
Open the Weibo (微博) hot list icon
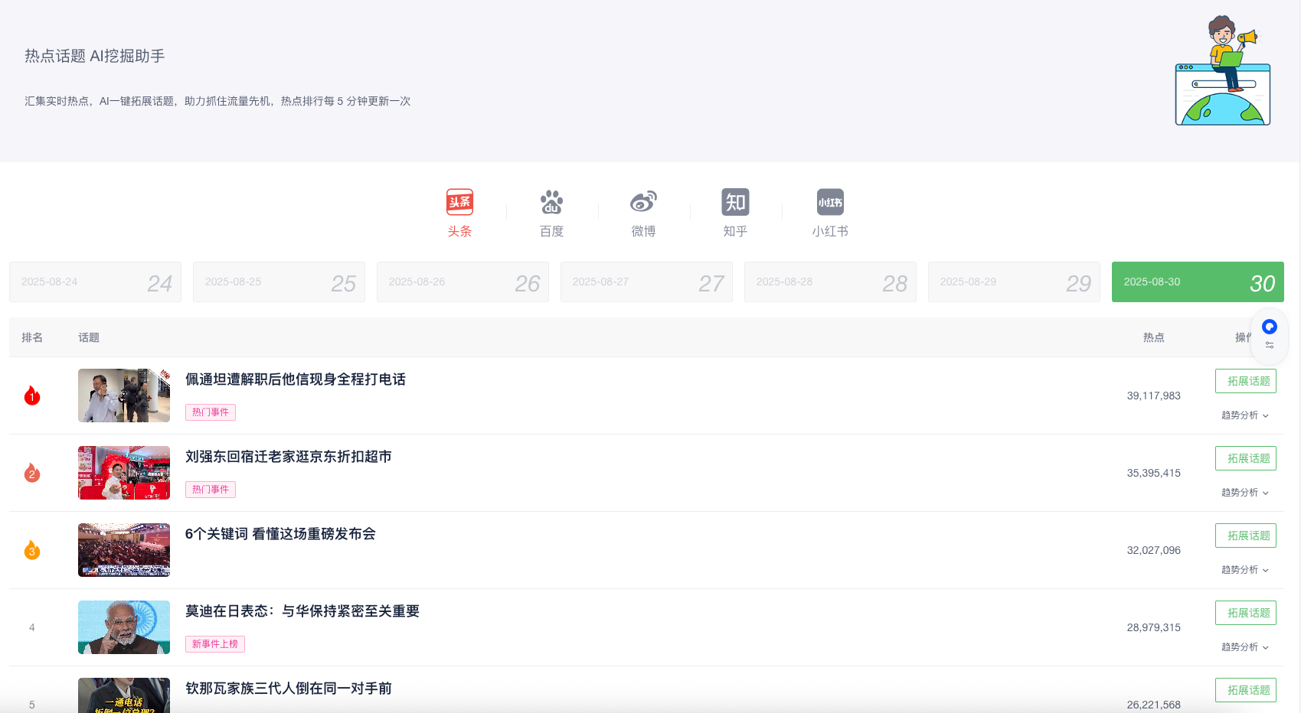[643, 203]
